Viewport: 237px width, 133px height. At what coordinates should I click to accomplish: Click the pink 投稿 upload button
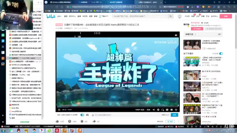226,16
